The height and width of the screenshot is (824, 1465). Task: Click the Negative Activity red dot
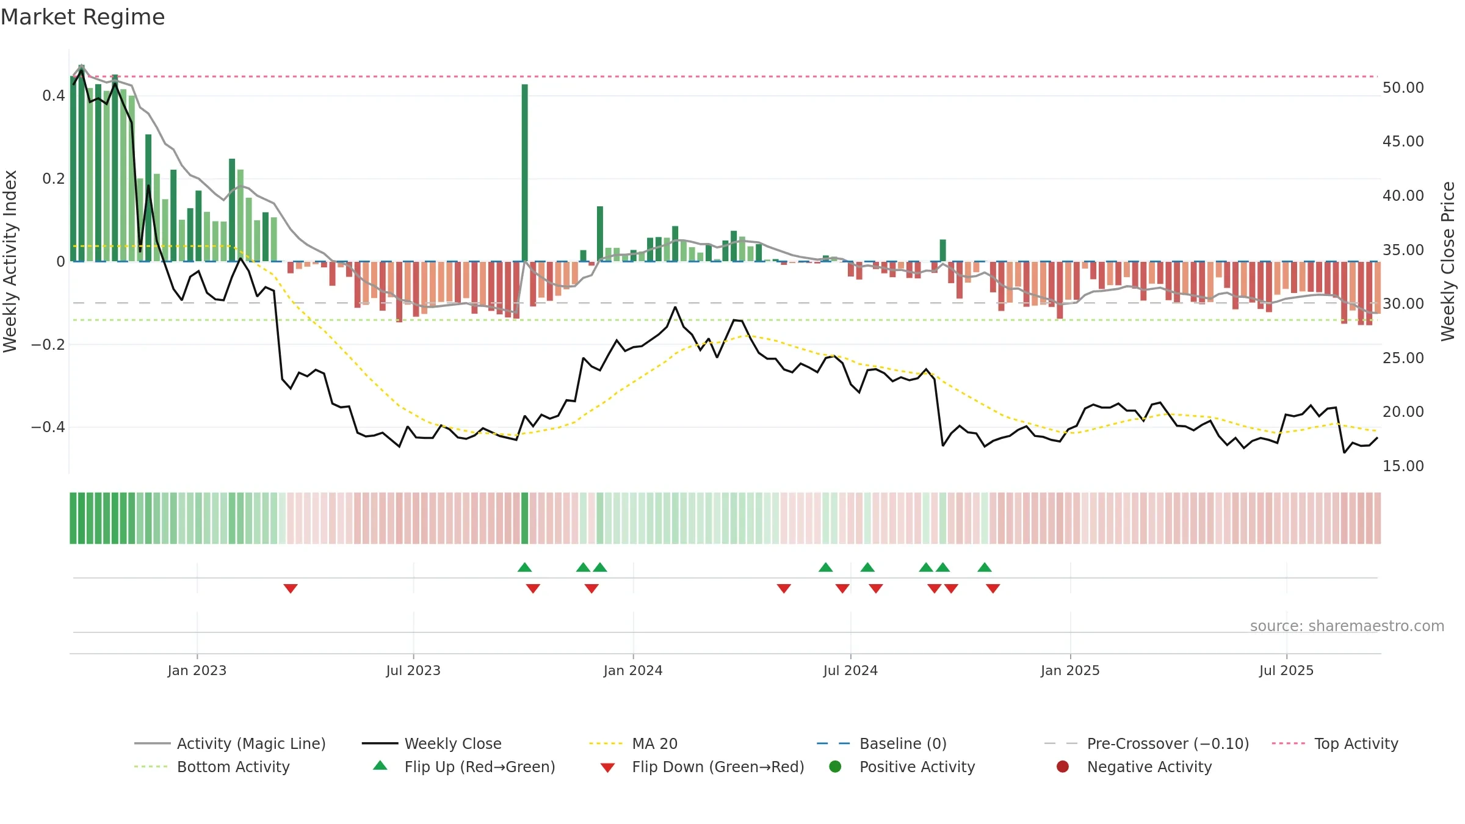coord(1063,767)
